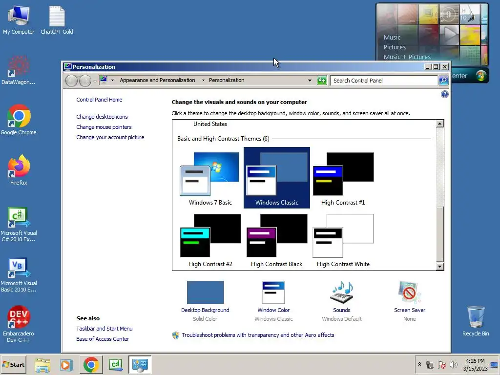Open Change your account picture link

(110, 137)
